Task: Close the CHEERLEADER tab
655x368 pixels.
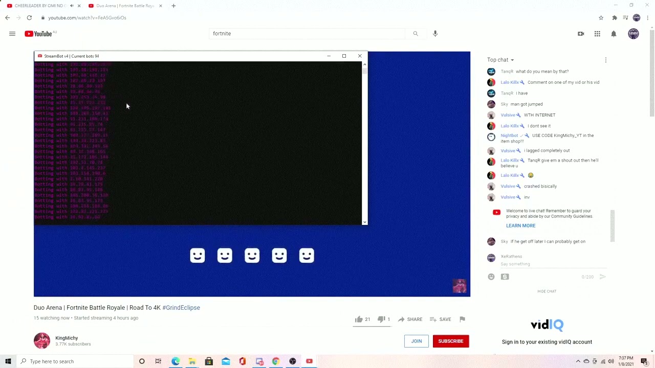Action: [x=79, y=6]
